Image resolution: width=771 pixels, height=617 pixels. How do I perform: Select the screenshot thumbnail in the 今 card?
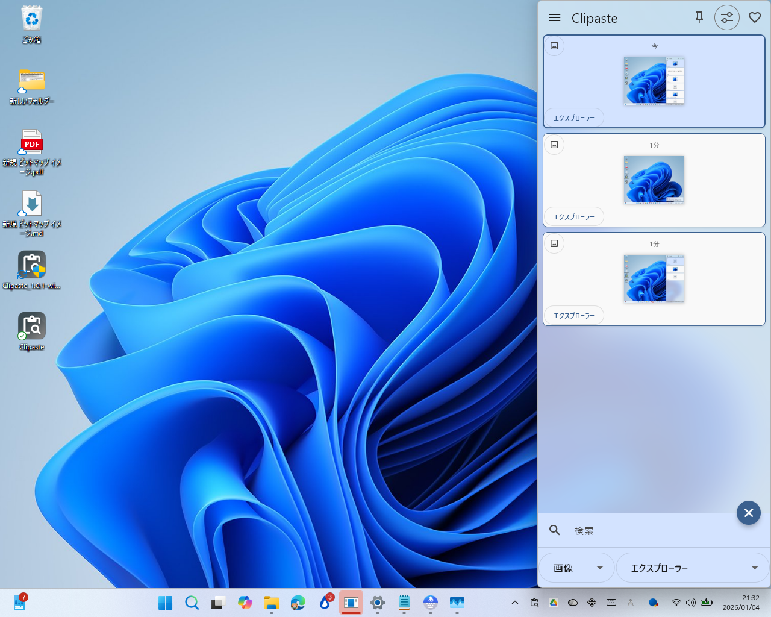[x=654, y=81]
